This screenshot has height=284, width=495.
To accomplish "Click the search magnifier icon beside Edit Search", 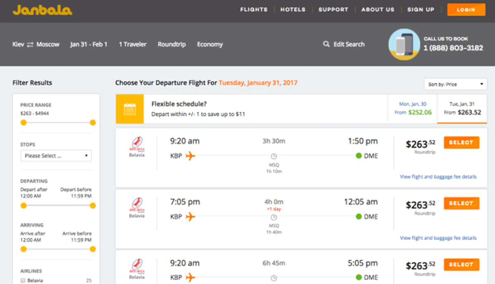I will tap(326, 44).
